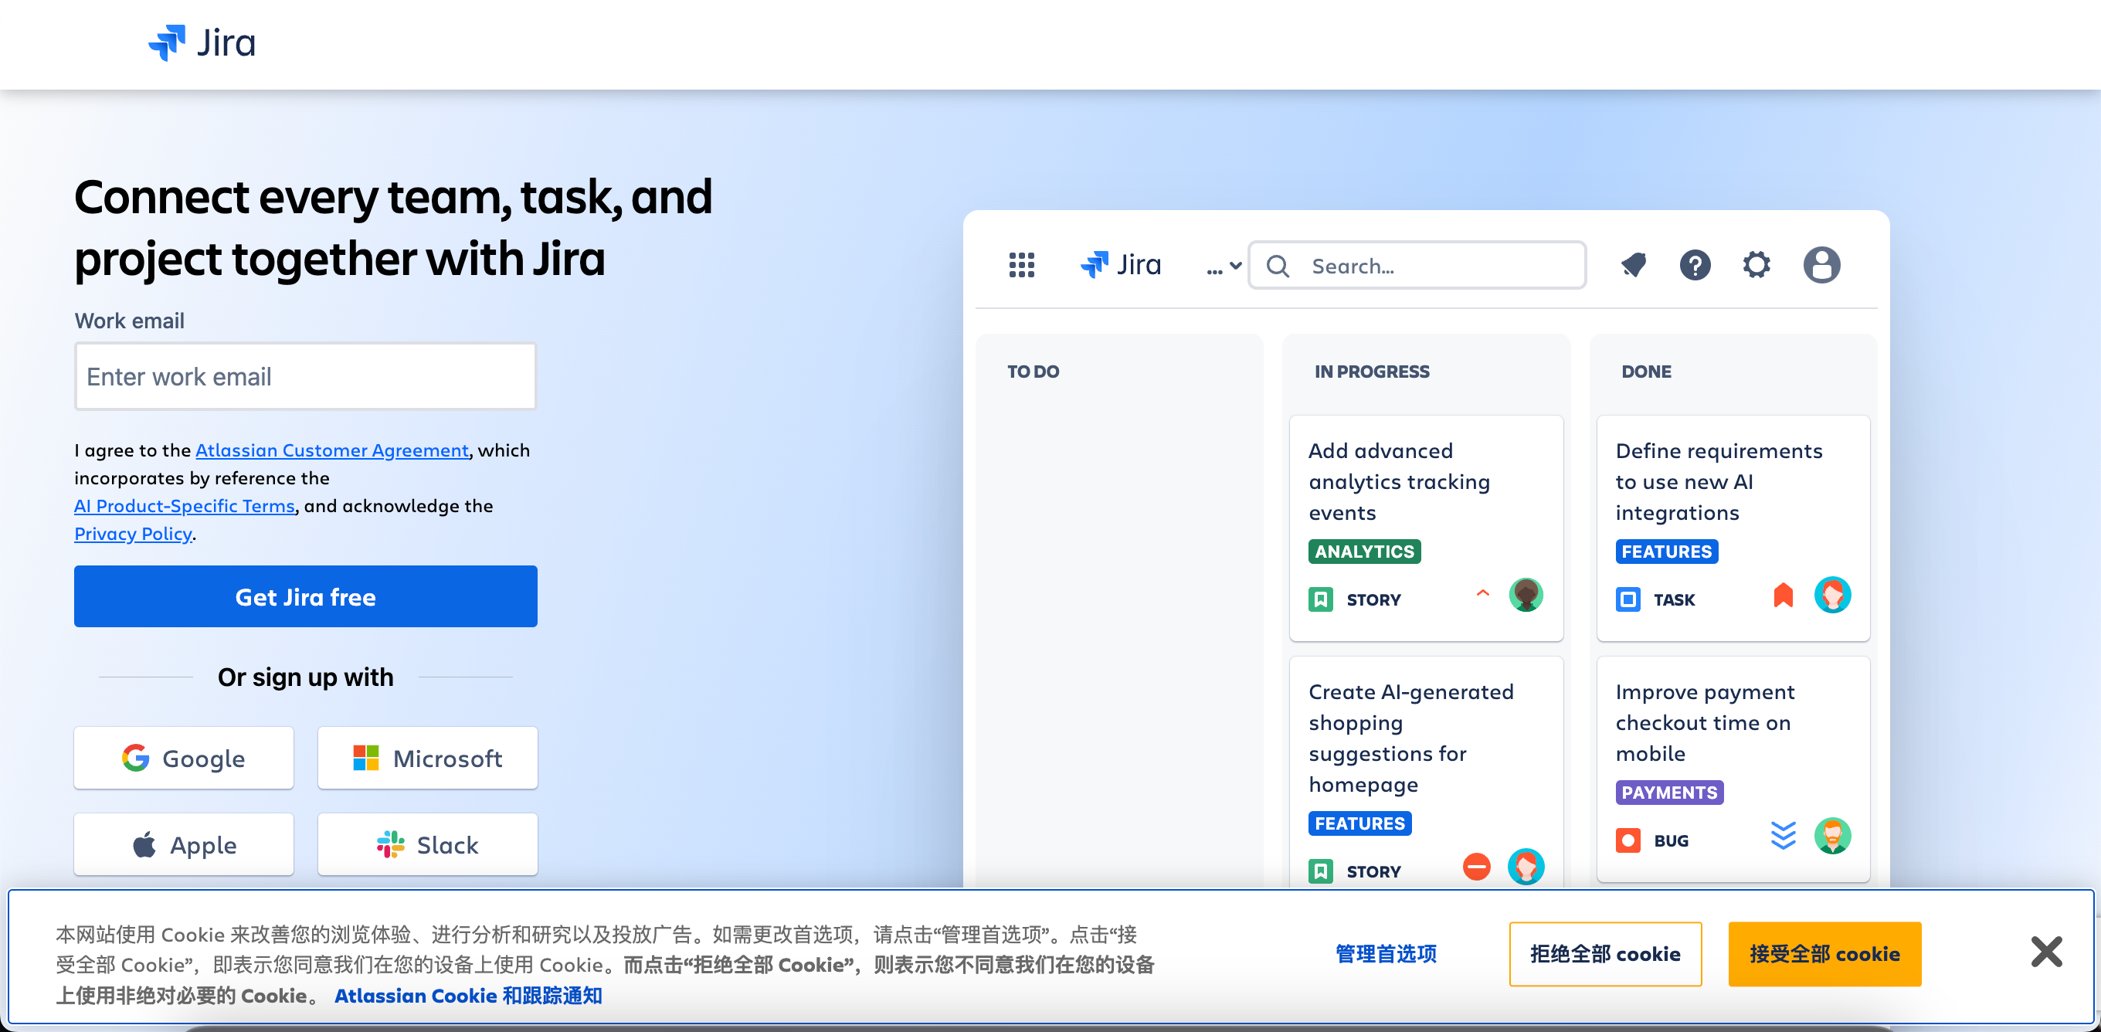Click the IN PROGRESS column header
2101x1032 pixels.
[1371, 372]
